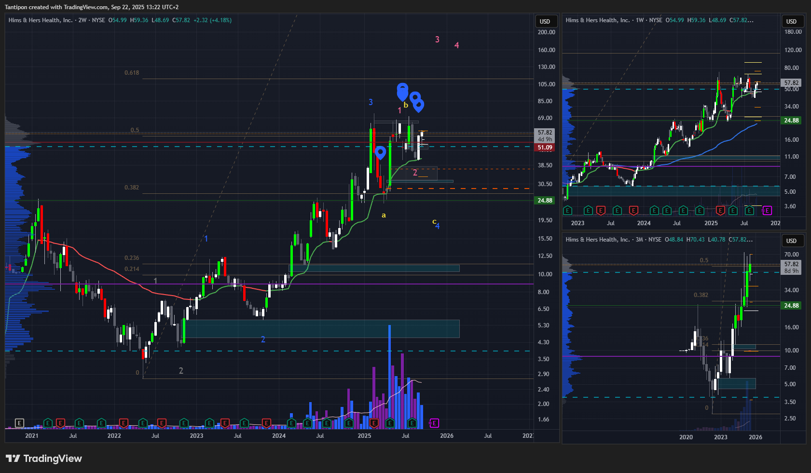Click the topmost blue pin marker above label b
The height and width of the screenshot is (473, 811).
[x=402, y=89]
